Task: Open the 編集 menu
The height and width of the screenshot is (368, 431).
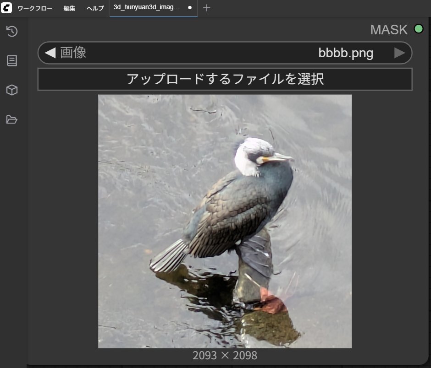Action: coord(69,8)
